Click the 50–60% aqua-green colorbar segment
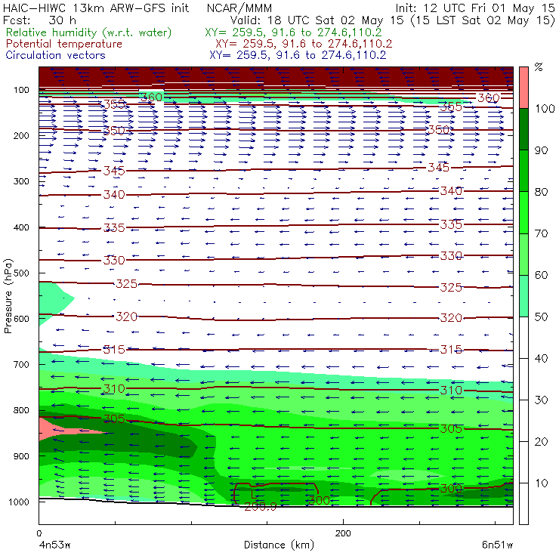Image resolution: width=559 pixels, height=559 pixels. [523, 296]
